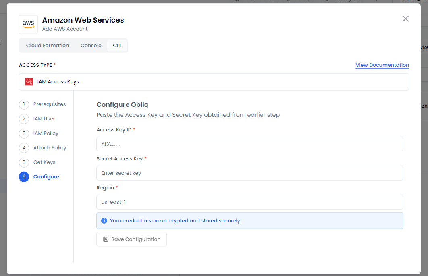Go to the Get Keys step label
The width and height of the screenshot is (428, 276).
44,162
